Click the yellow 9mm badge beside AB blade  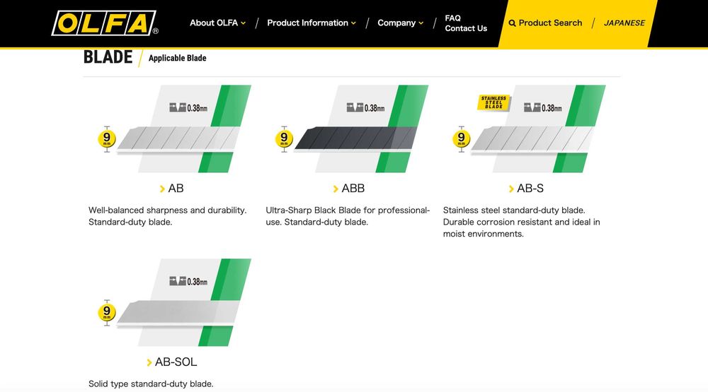click(x=107, y=138)
